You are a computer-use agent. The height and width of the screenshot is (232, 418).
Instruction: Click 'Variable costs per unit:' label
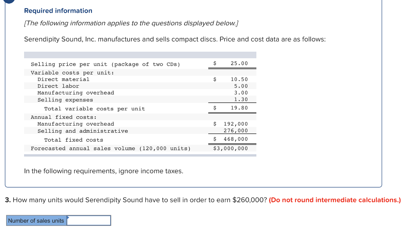72,73
